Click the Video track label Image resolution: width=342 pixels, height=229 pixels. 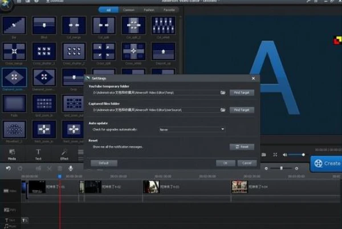pyautogui.click(x=10, y=191)
